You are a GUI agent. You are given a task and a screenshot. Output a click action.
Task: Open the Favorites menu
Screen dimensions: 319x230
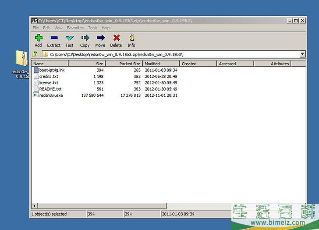coord(75,28)
